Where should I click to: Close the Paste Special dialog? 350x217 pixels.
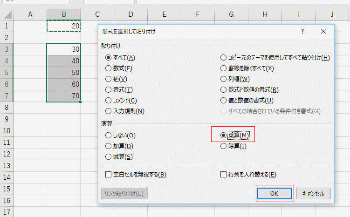point(323,32)
